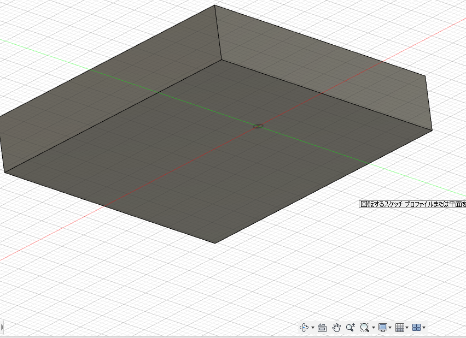Expand the Grid and Snaps dropdown arrow
Screen dimensions: 466x338
click(407, 328)
